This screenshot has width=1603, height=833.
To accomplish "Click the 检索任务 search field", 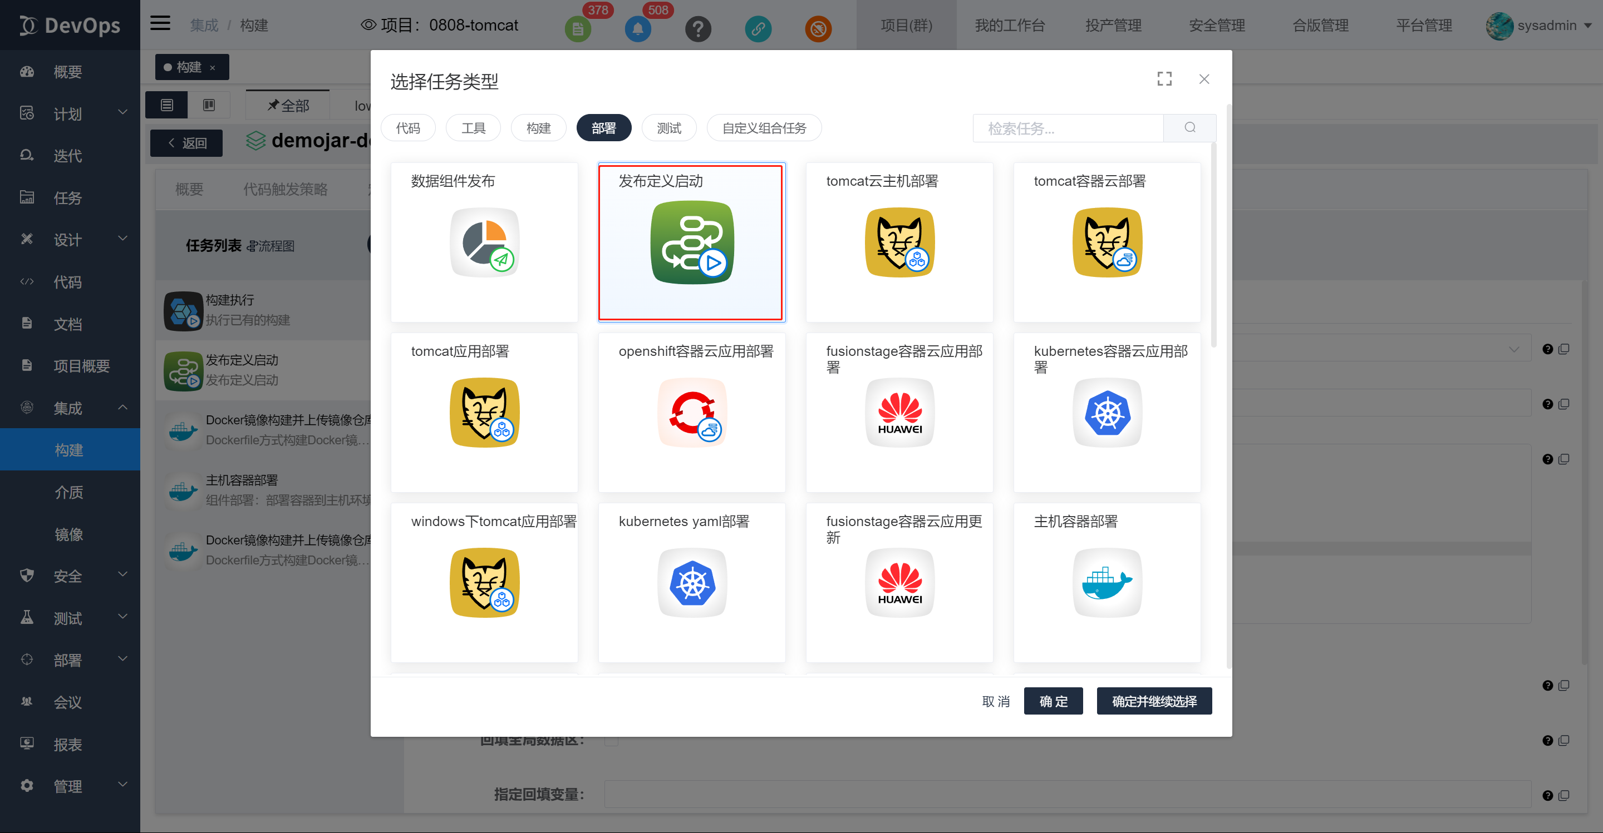I will 1068,128.
